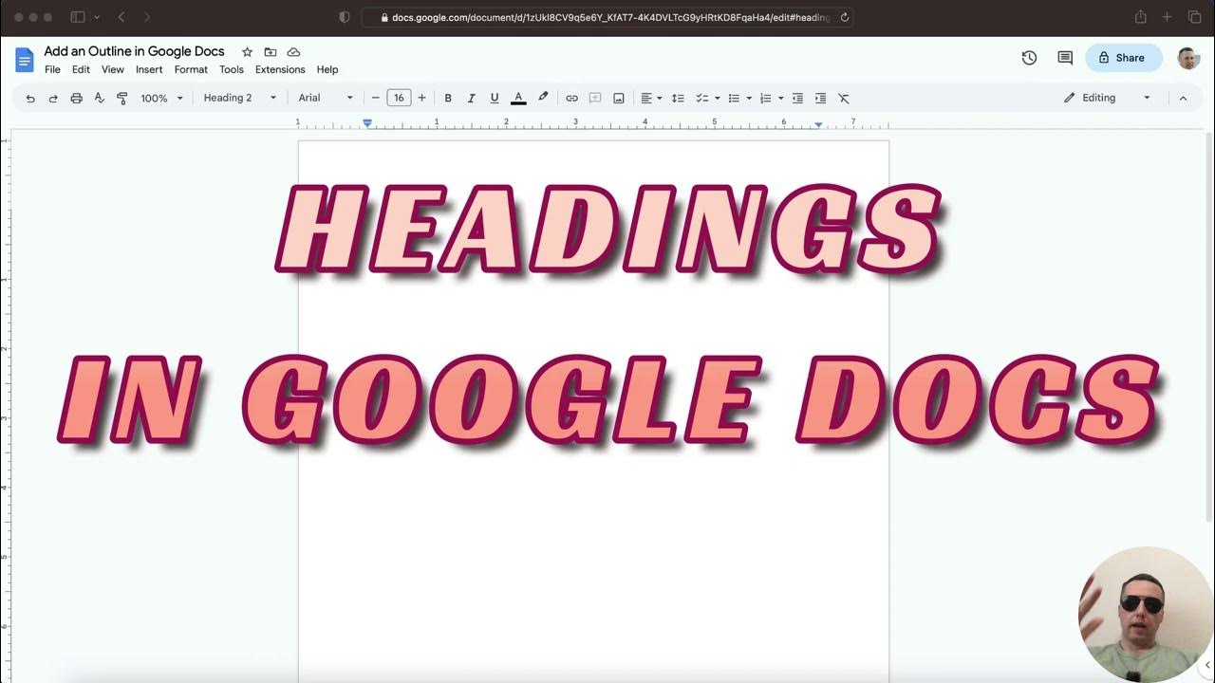This screenshot has height=683, width=1215.
Task: Run spelling and grammar check
Action: pos(99,98)
